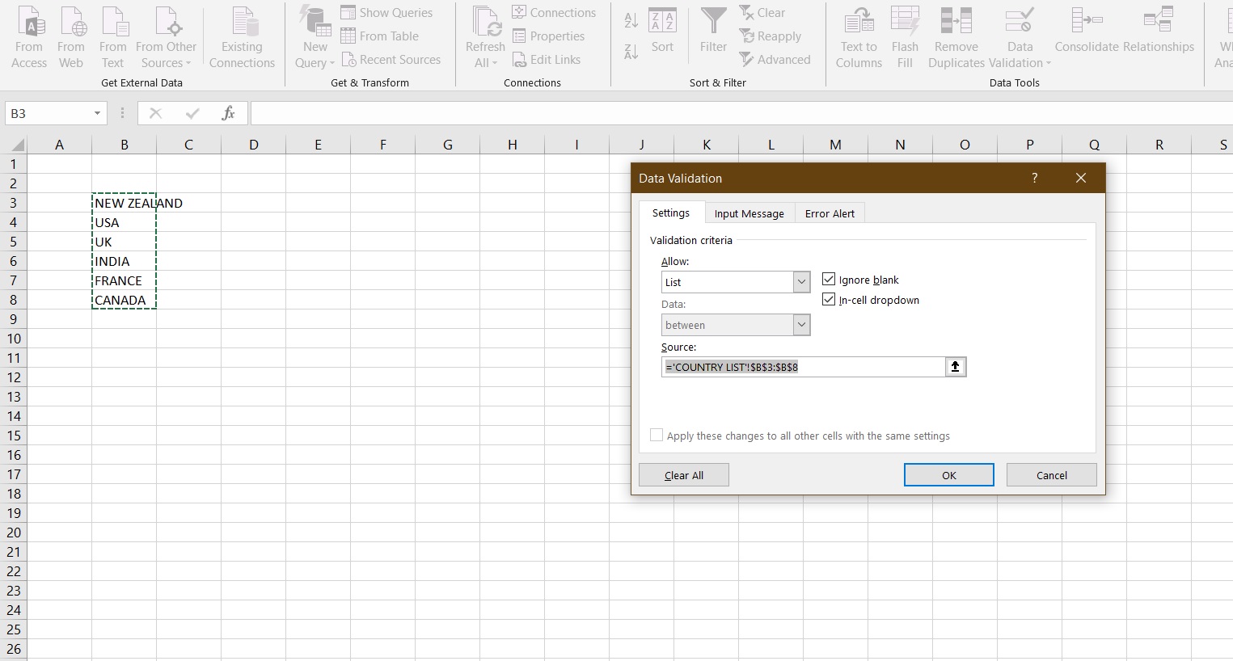
Task: Click Relationships tool
Action: point(1159,32)
